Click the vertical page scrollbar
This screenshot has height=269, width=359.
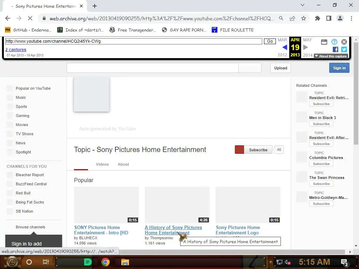pyautogui.click(x=356, y=93)
